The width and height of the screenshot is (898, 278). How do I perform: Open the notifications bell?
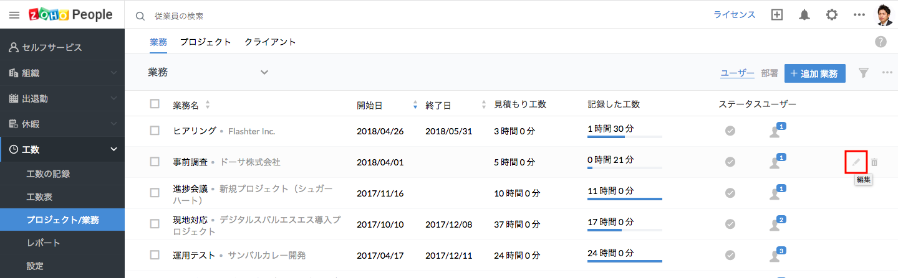[804, 15]
